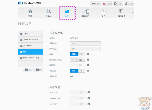The image size is (152, 110).
Task: Show info tooltip for Oplocks
Action: tap(88, 71)
